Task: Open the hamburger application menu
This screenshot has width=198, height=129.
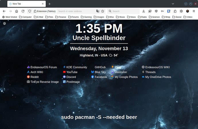Action: point(194,11)
